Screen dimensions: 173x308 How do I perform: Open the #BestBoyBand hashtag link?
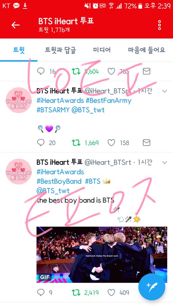click(x=59, y=181)
